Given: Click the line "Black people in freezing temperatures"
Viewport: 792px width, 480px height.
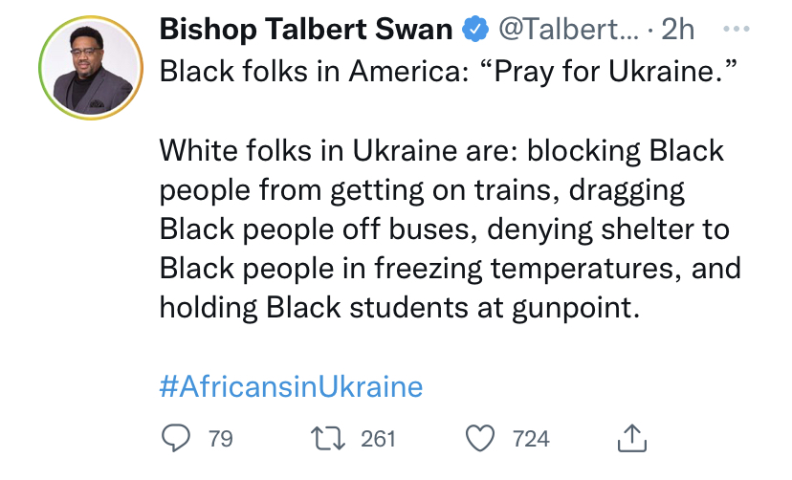Looking at the screenshot, I should pos(449,270).
